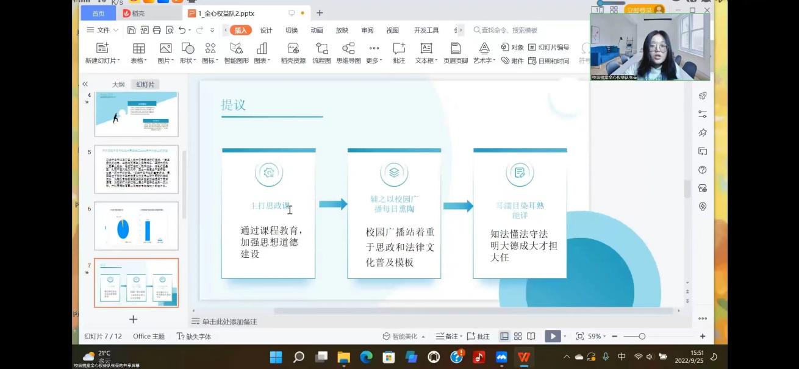This screenshot has width=799, height=369.
Task: Click 智能美化 in the status bar
Action: click(400, 336)
